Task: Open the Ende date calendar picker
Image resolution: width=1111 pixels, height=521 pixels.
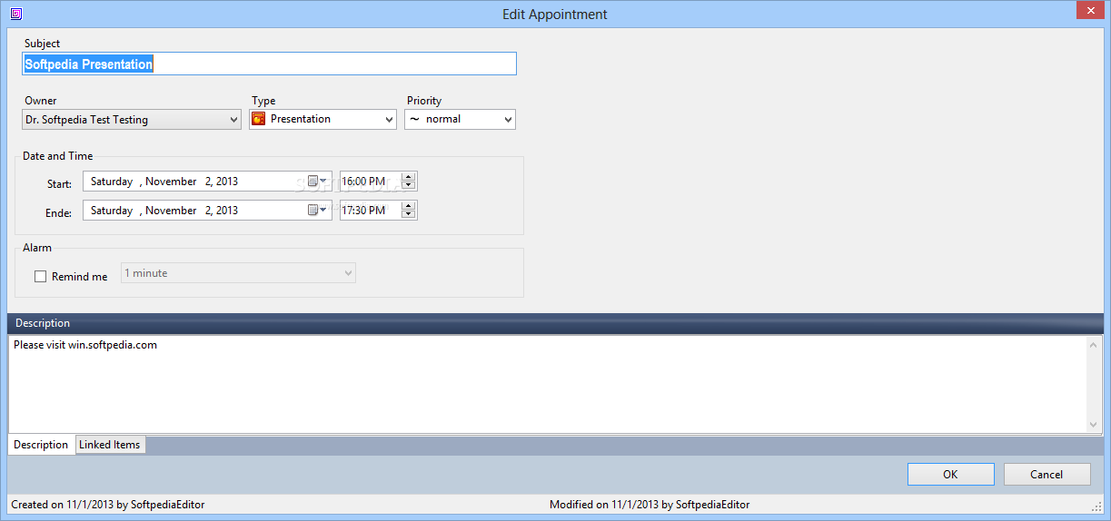Action: [316, 211]
